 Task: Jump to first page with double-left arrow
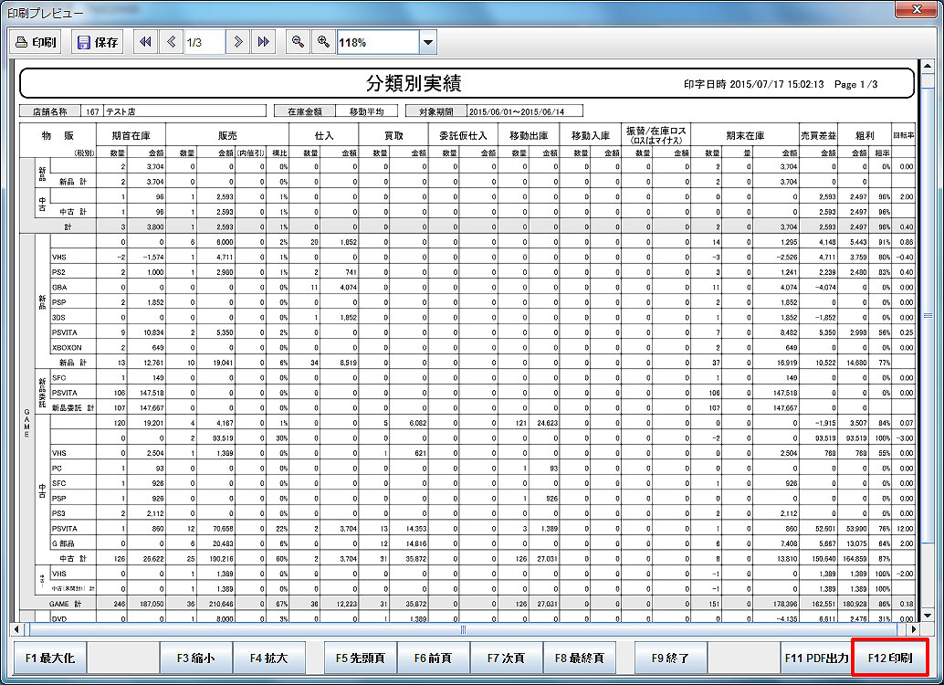pyautogui.click(x=145, y=42)
